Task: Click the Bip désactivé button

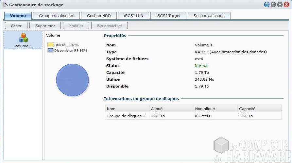Action: point(110,25)
